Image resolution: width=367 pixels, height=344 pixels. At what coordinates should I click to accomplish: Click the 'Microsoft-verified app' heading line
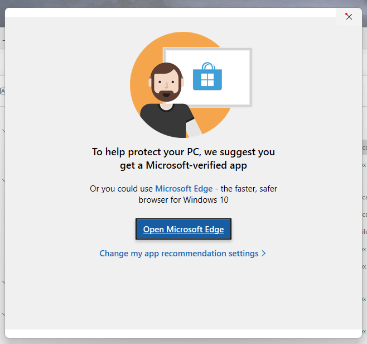coord(183,165)
